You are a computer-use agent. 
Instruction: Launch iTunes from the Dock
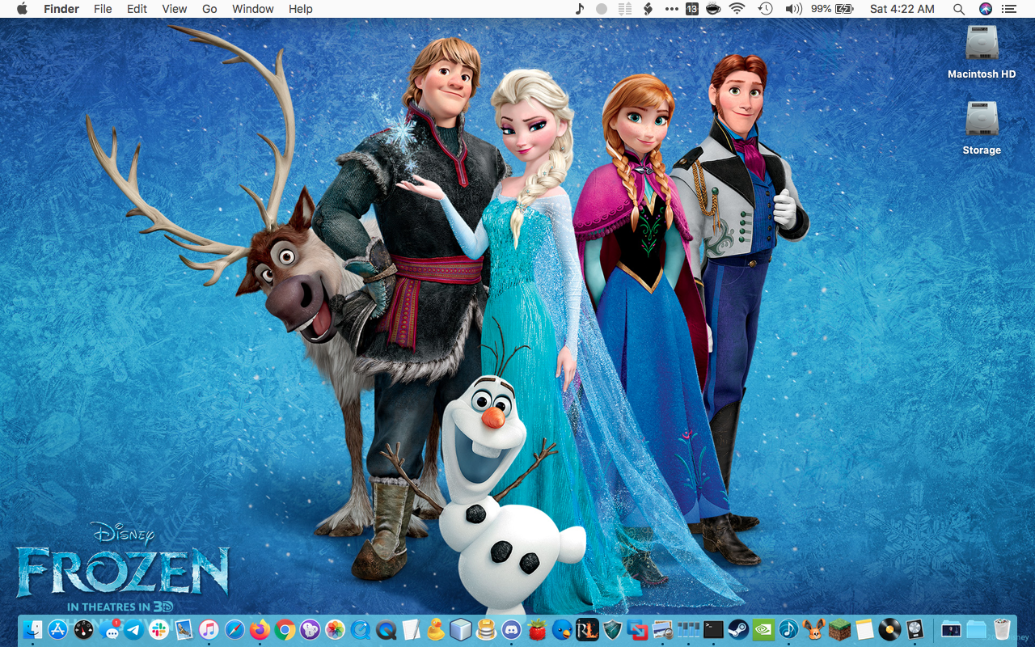209,629
